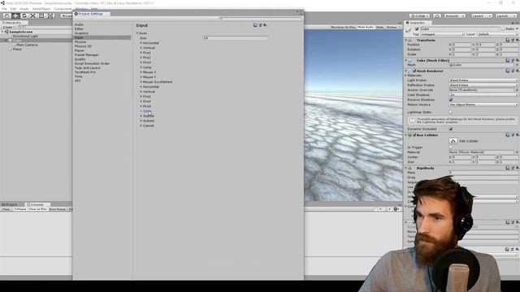
Task: Select Script Execution Order settings category
Action: pyautogui.click(x=92, y=63)
